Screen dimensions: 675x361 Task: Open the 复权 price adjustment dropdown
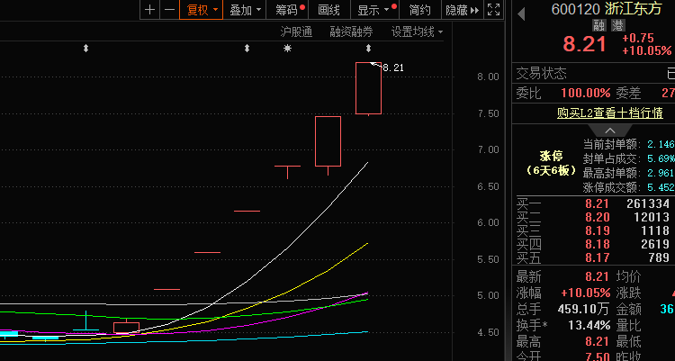[x=201, y=10]
